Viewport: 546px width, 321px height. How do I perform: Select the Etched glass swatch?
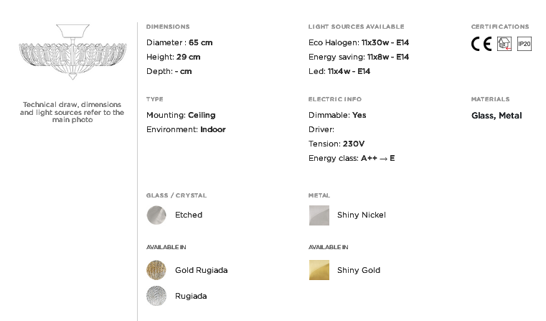(x=156, y=215)
